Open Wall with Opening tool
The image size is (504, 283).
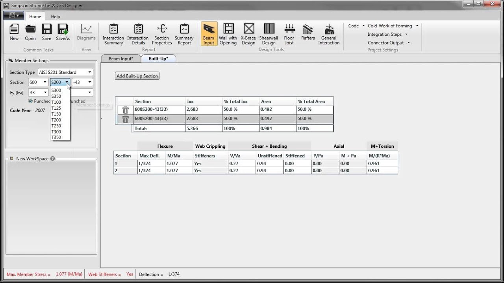click(x=228, y=34)
